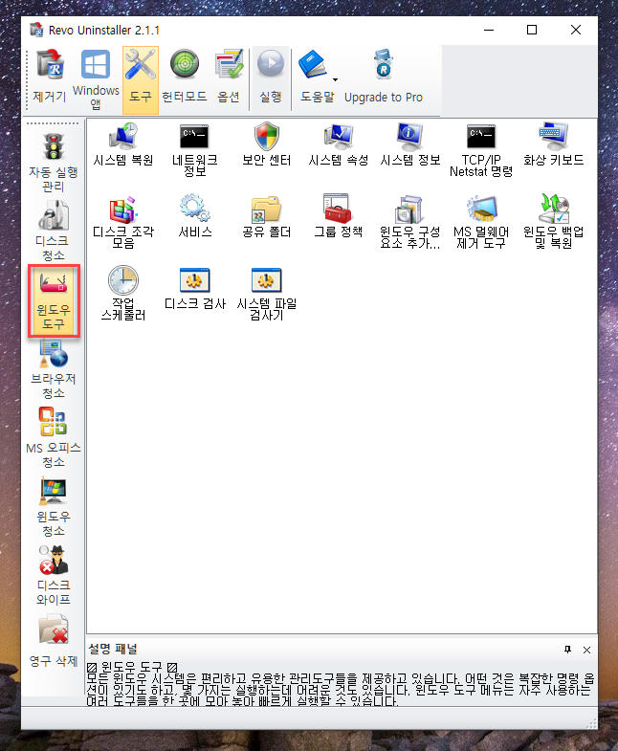Open 시스템 속성 tool

339,144
